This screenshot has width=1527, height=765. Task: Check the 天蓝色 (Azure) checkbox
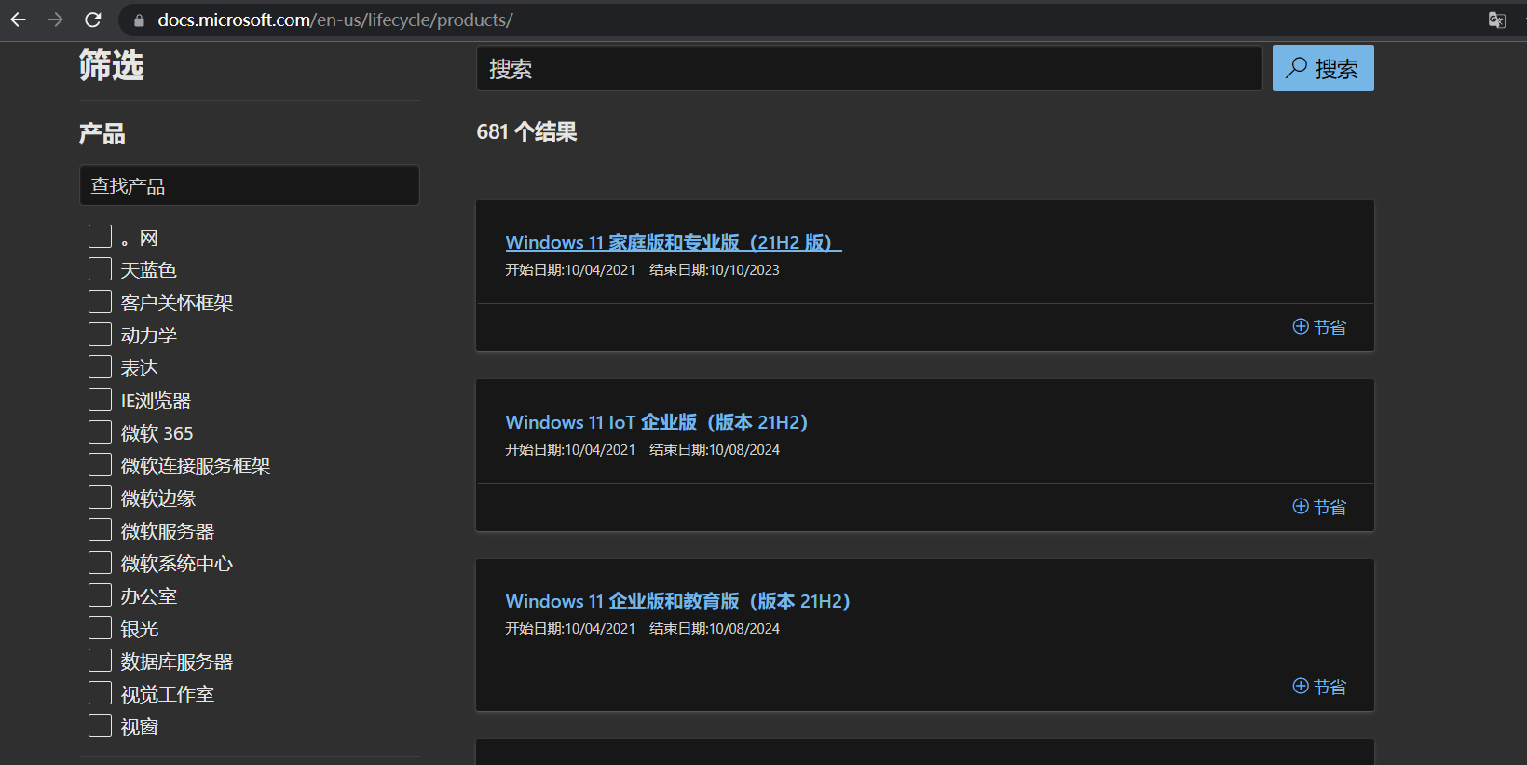(100, 269)
